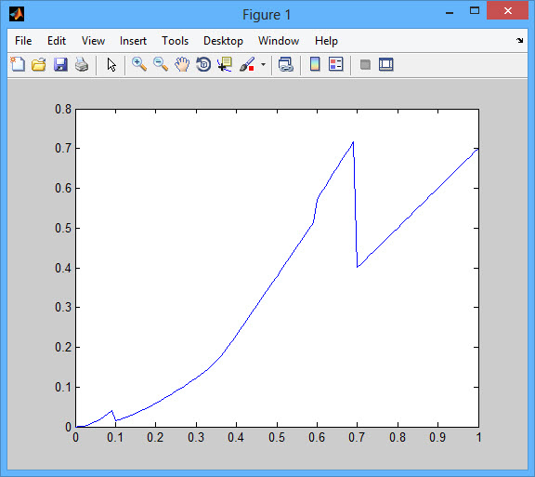
Task: Open the Tools menu
Action: point(175,41)
